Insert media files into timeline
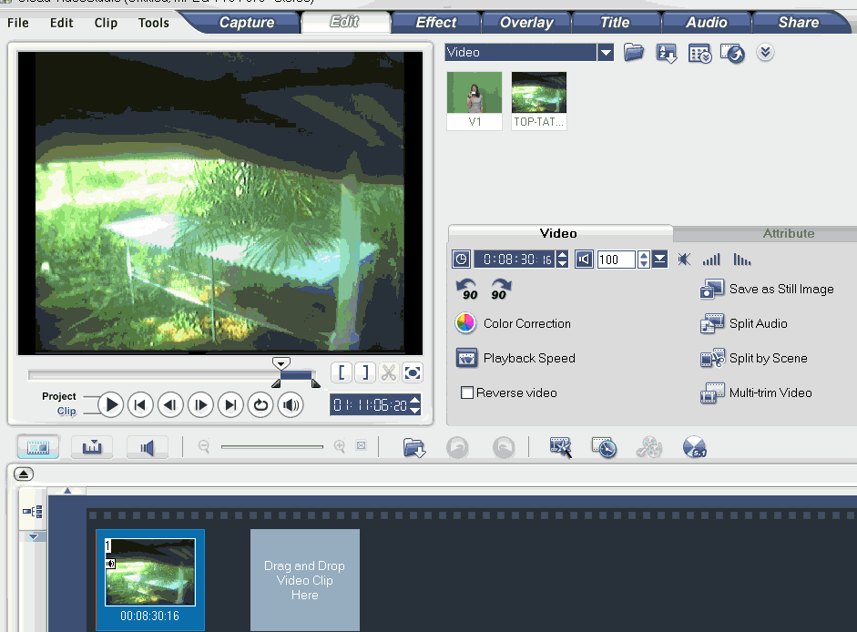857x632 pixels. (413, 448)
